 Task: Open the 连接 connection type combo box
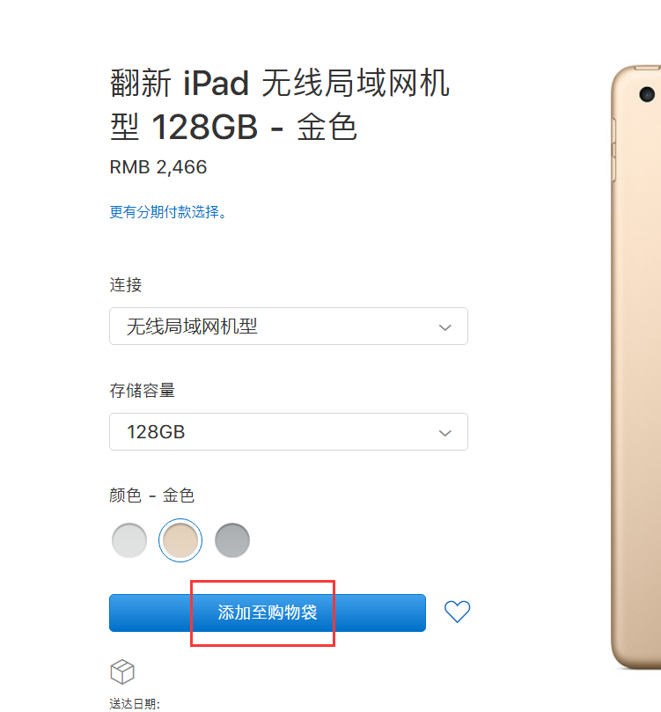(289, 326)
